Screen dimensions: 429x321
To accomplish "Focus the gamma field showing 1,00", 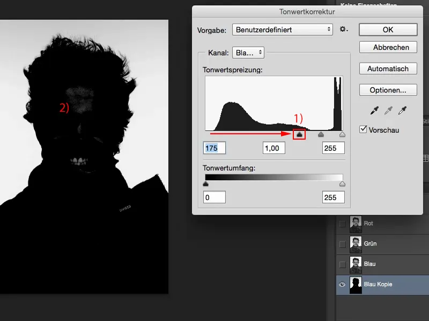I will [x=274, y=148].
